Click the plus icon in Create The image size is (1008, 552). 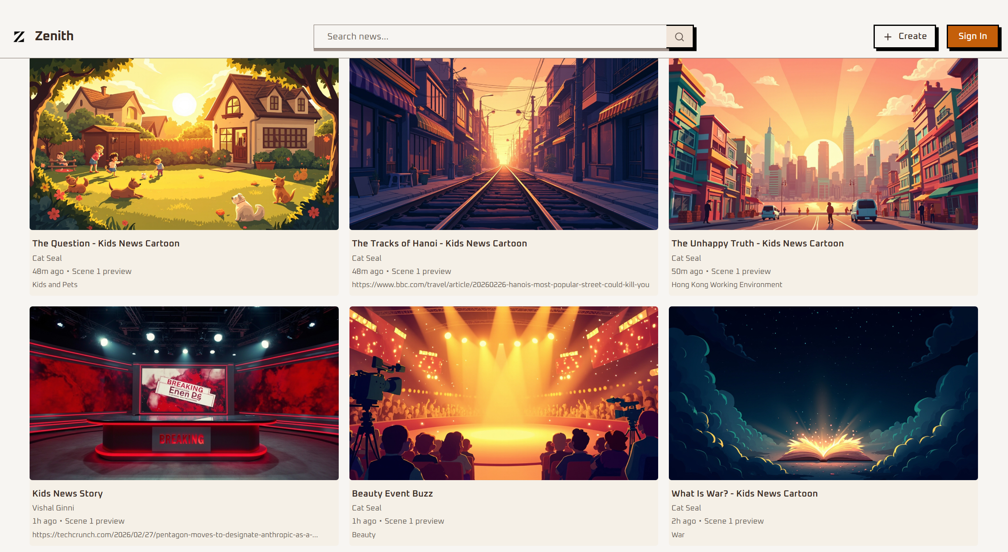[x=888, y=37]
